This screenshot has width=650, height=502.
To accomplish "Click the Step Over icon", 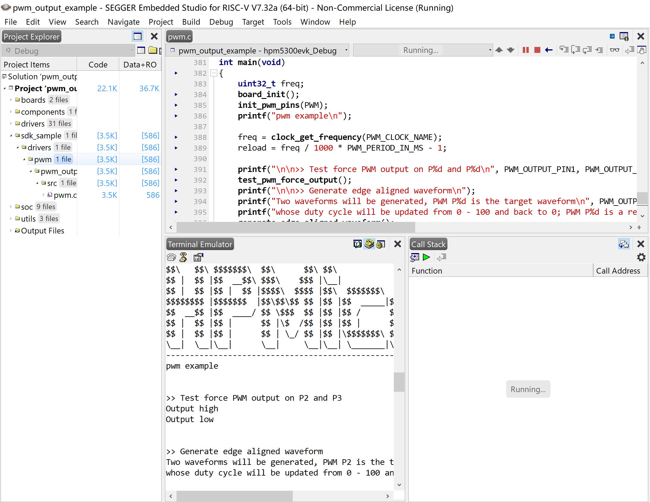I will (x=576, y=50).
